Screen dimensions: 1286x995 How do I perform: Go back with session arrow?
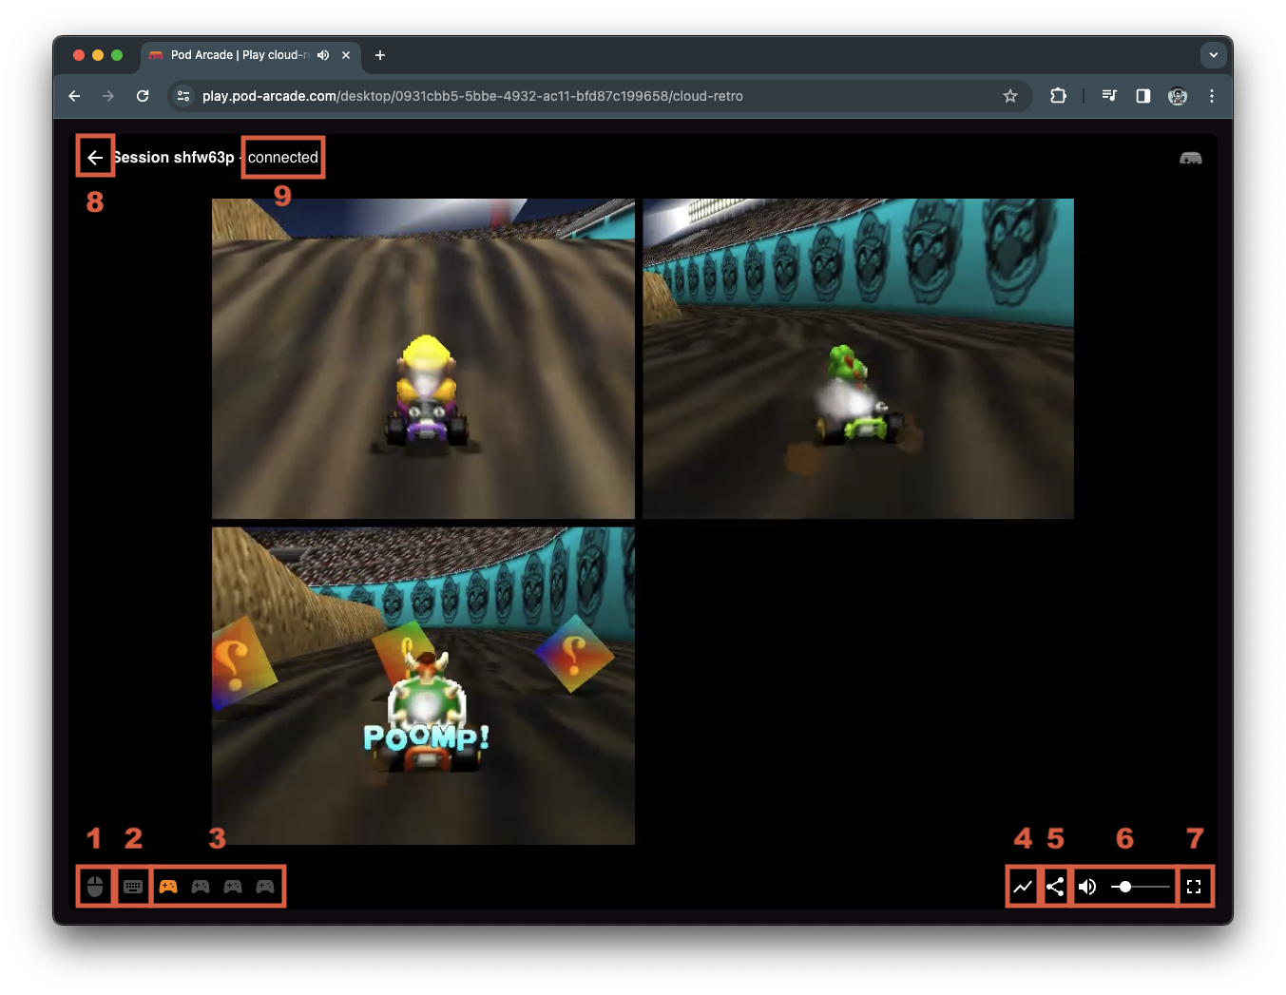[95, 158]
